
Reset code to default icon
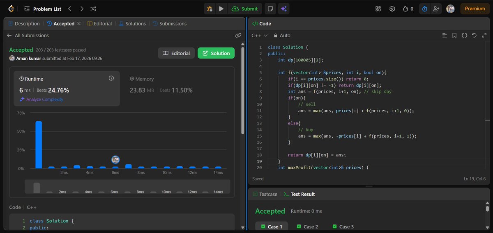pos(474,36)
